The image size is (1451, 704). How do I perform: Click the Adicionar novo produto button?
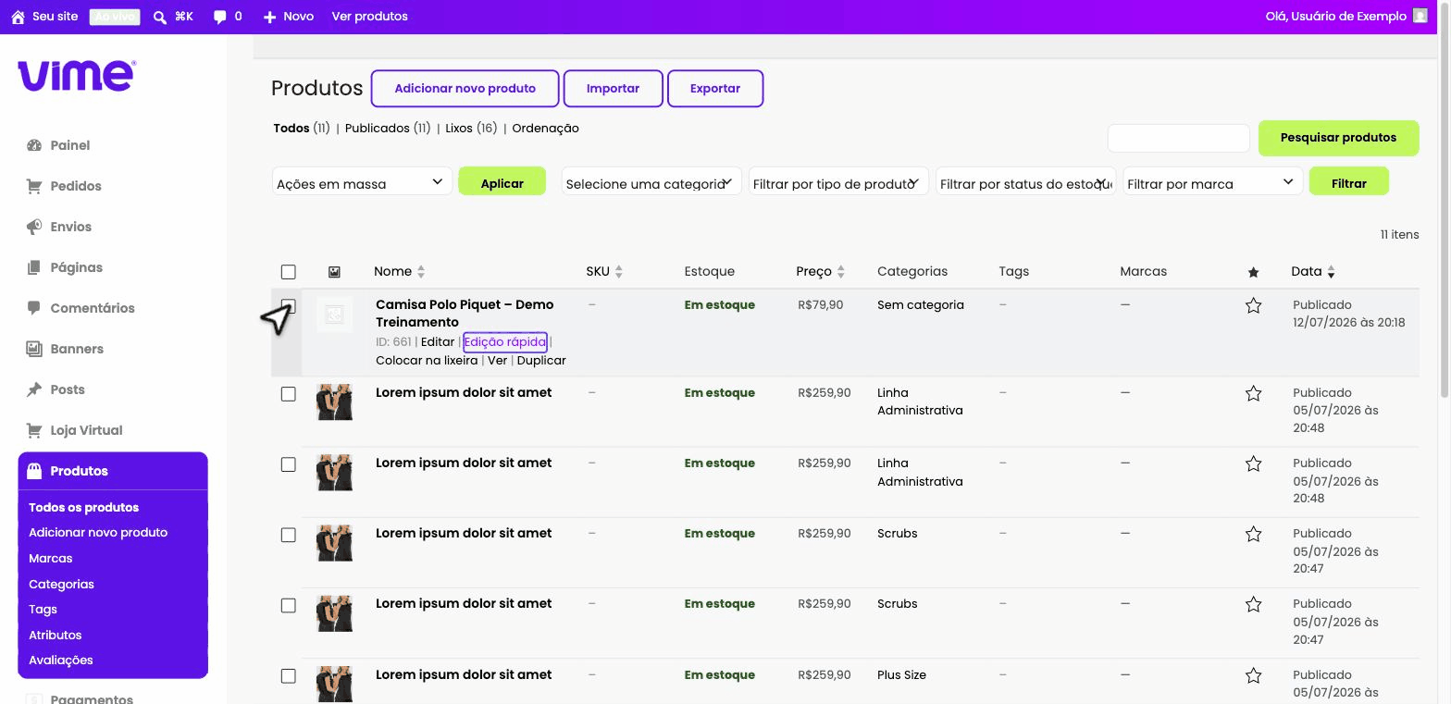[x=465, y=89]
